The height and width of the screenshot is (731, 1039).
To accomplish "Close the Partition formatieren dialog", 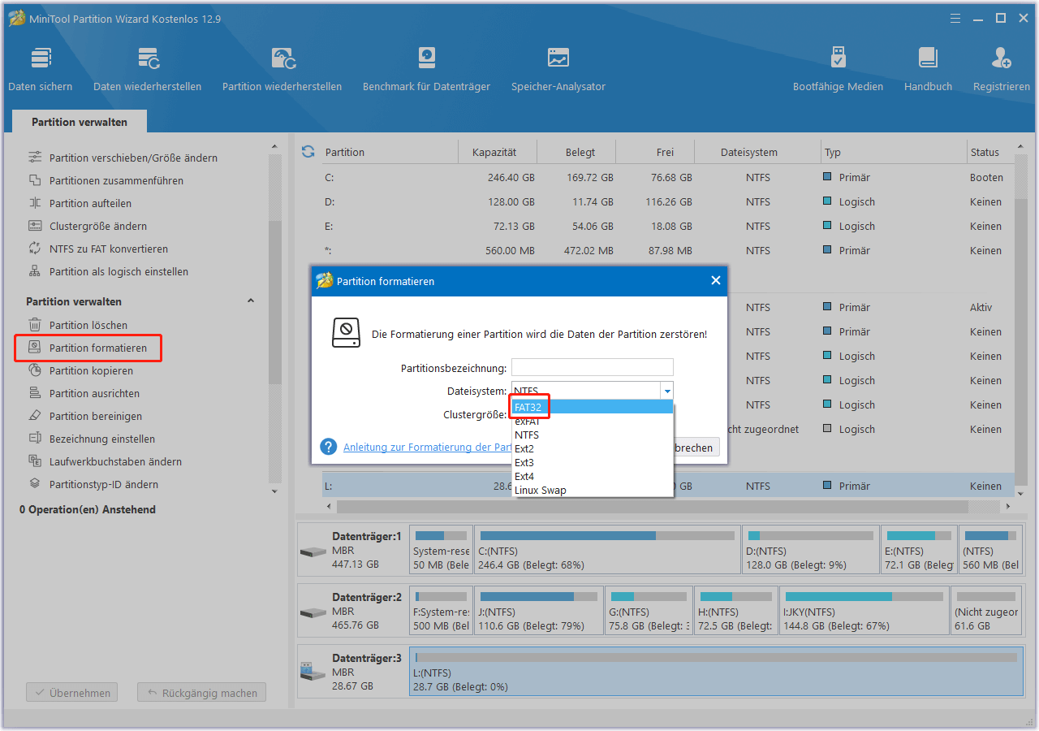I will (715, 280).
